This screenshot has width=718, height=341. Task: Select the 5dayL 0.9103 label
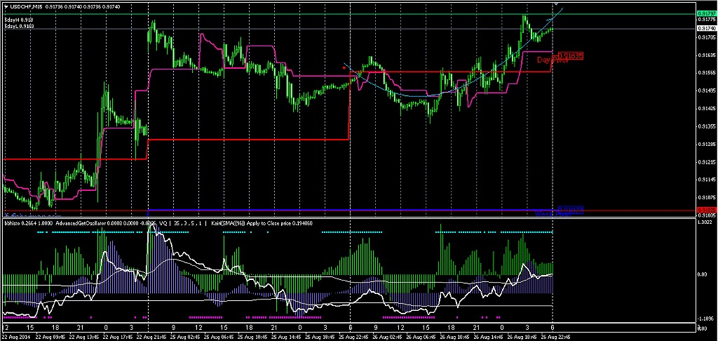[20, 26]
